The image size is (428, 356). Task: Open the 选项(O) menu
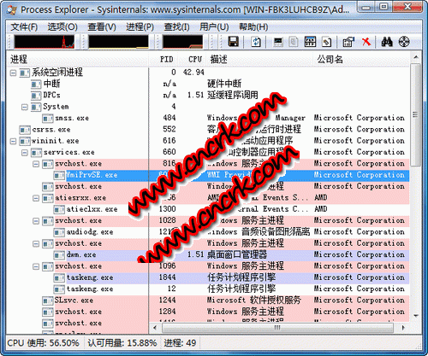pos(62,27)
